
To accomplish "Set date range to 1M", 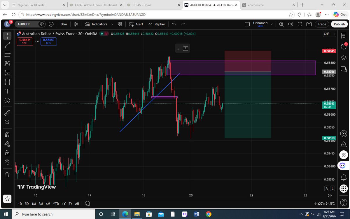I will pos(34,204).
